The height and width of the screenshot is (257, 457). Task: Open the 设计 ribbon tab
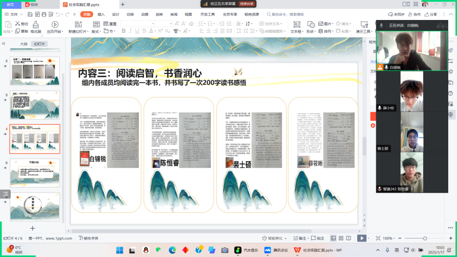click(x=116, y=14)
